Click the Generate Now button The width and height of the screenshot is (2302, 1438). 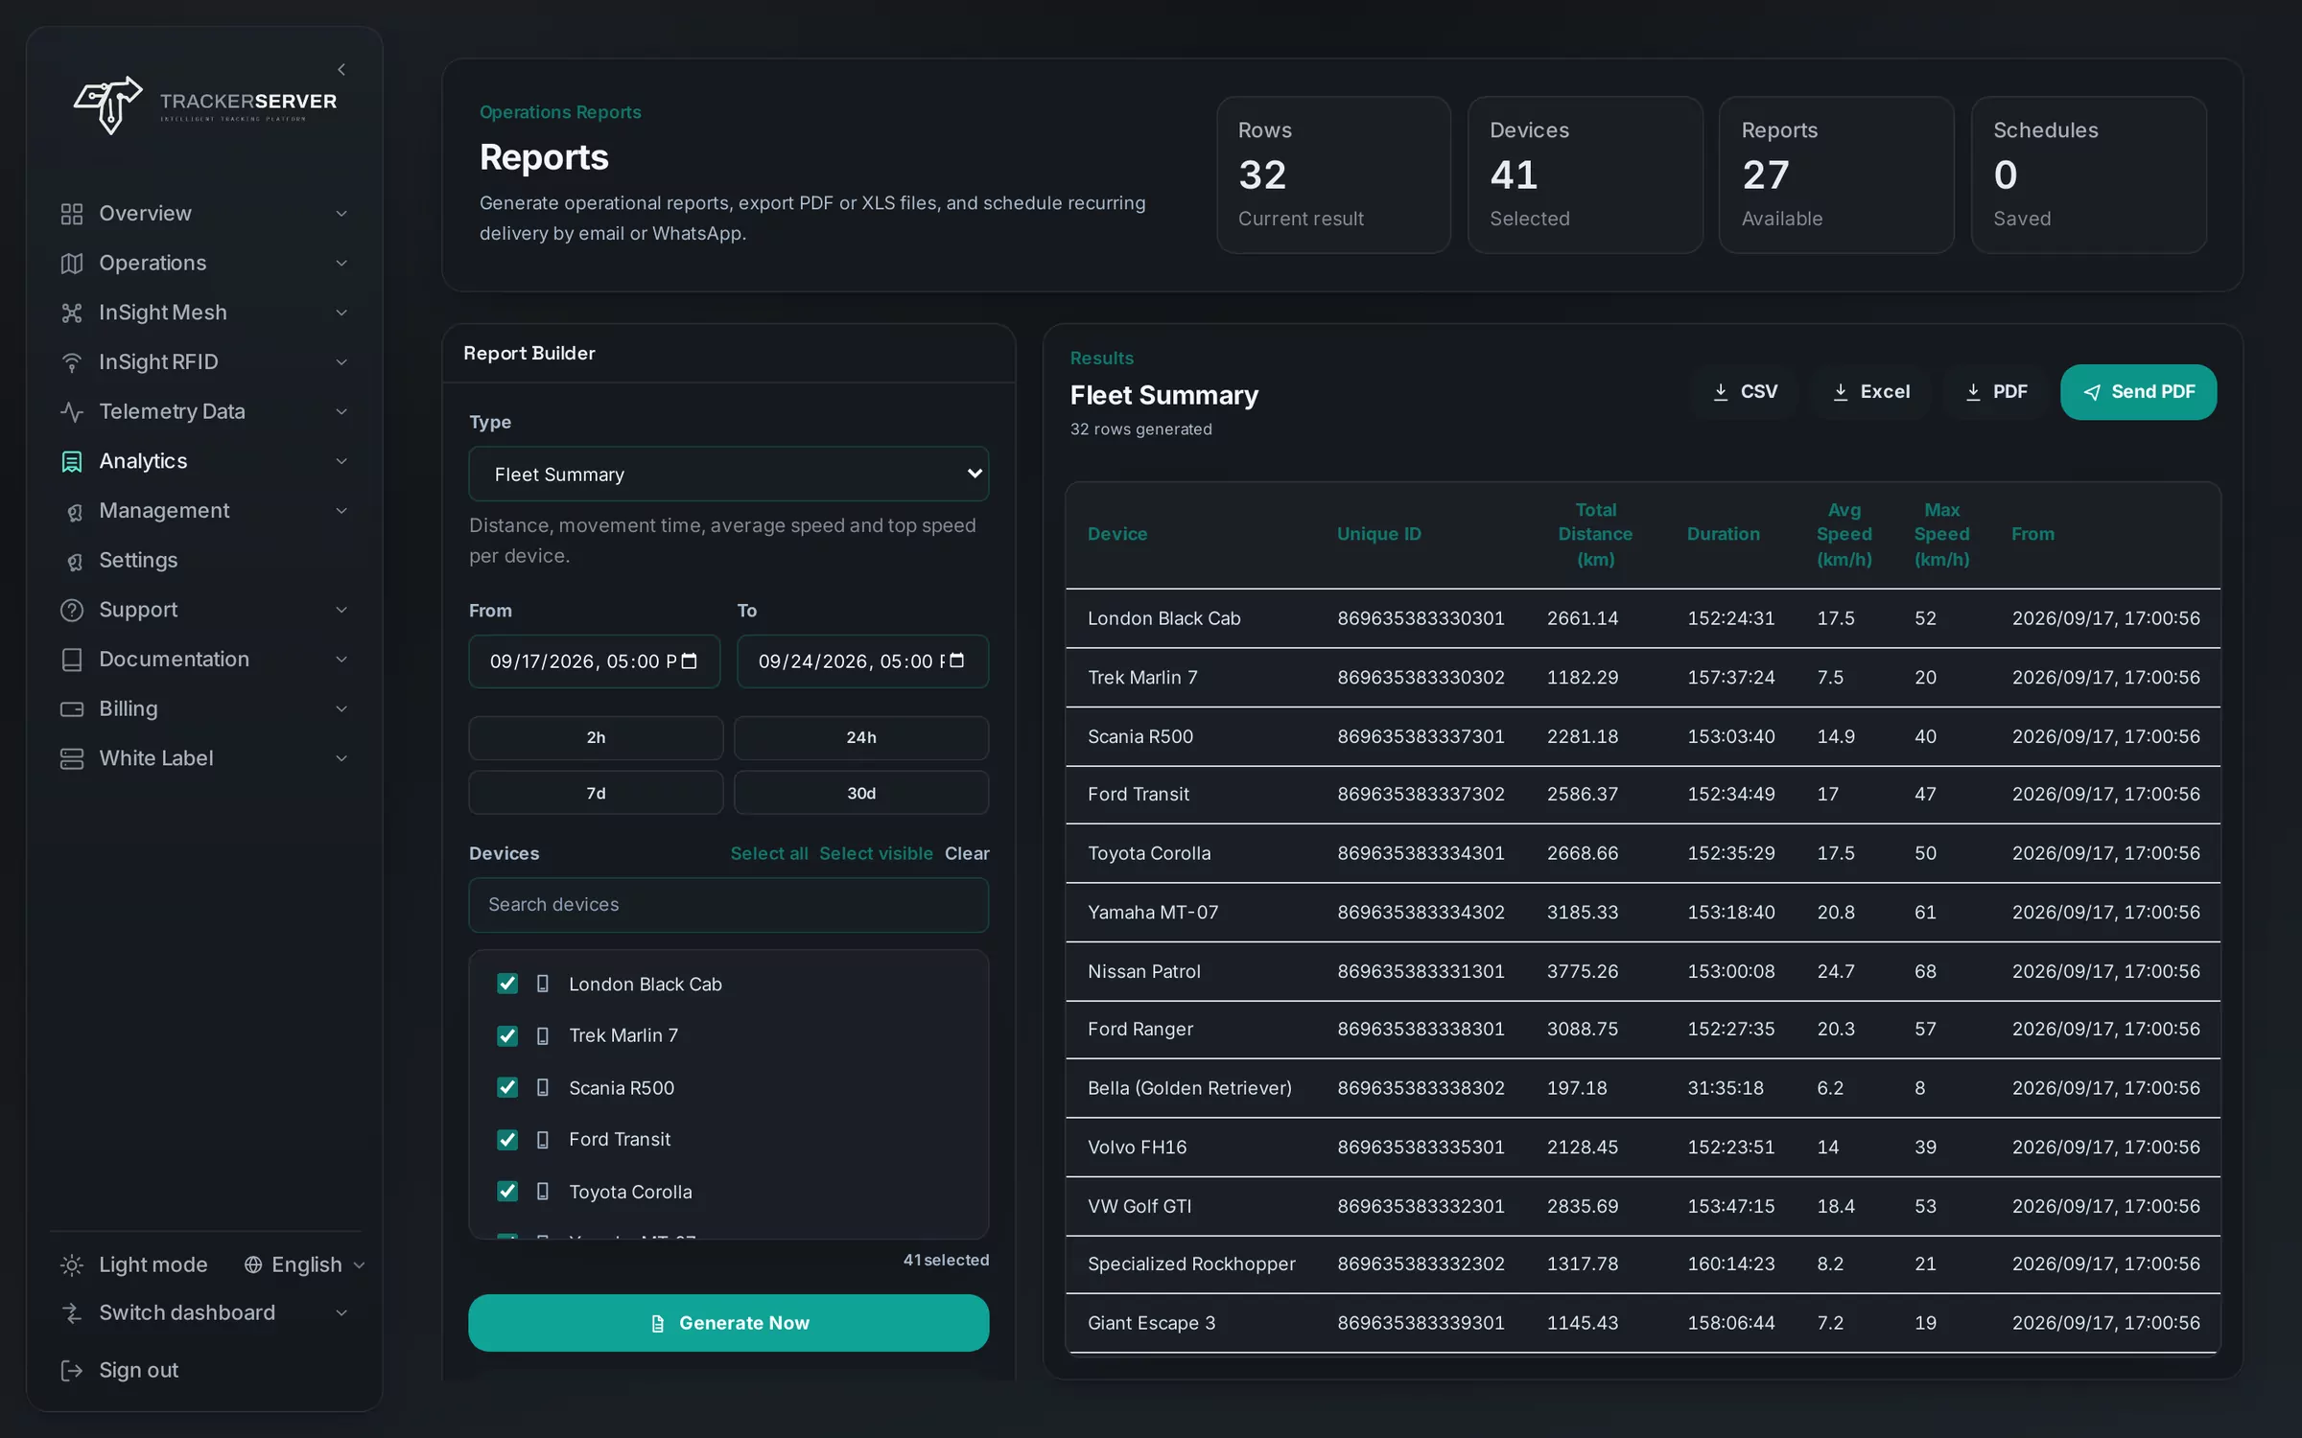click(728, 1323)
